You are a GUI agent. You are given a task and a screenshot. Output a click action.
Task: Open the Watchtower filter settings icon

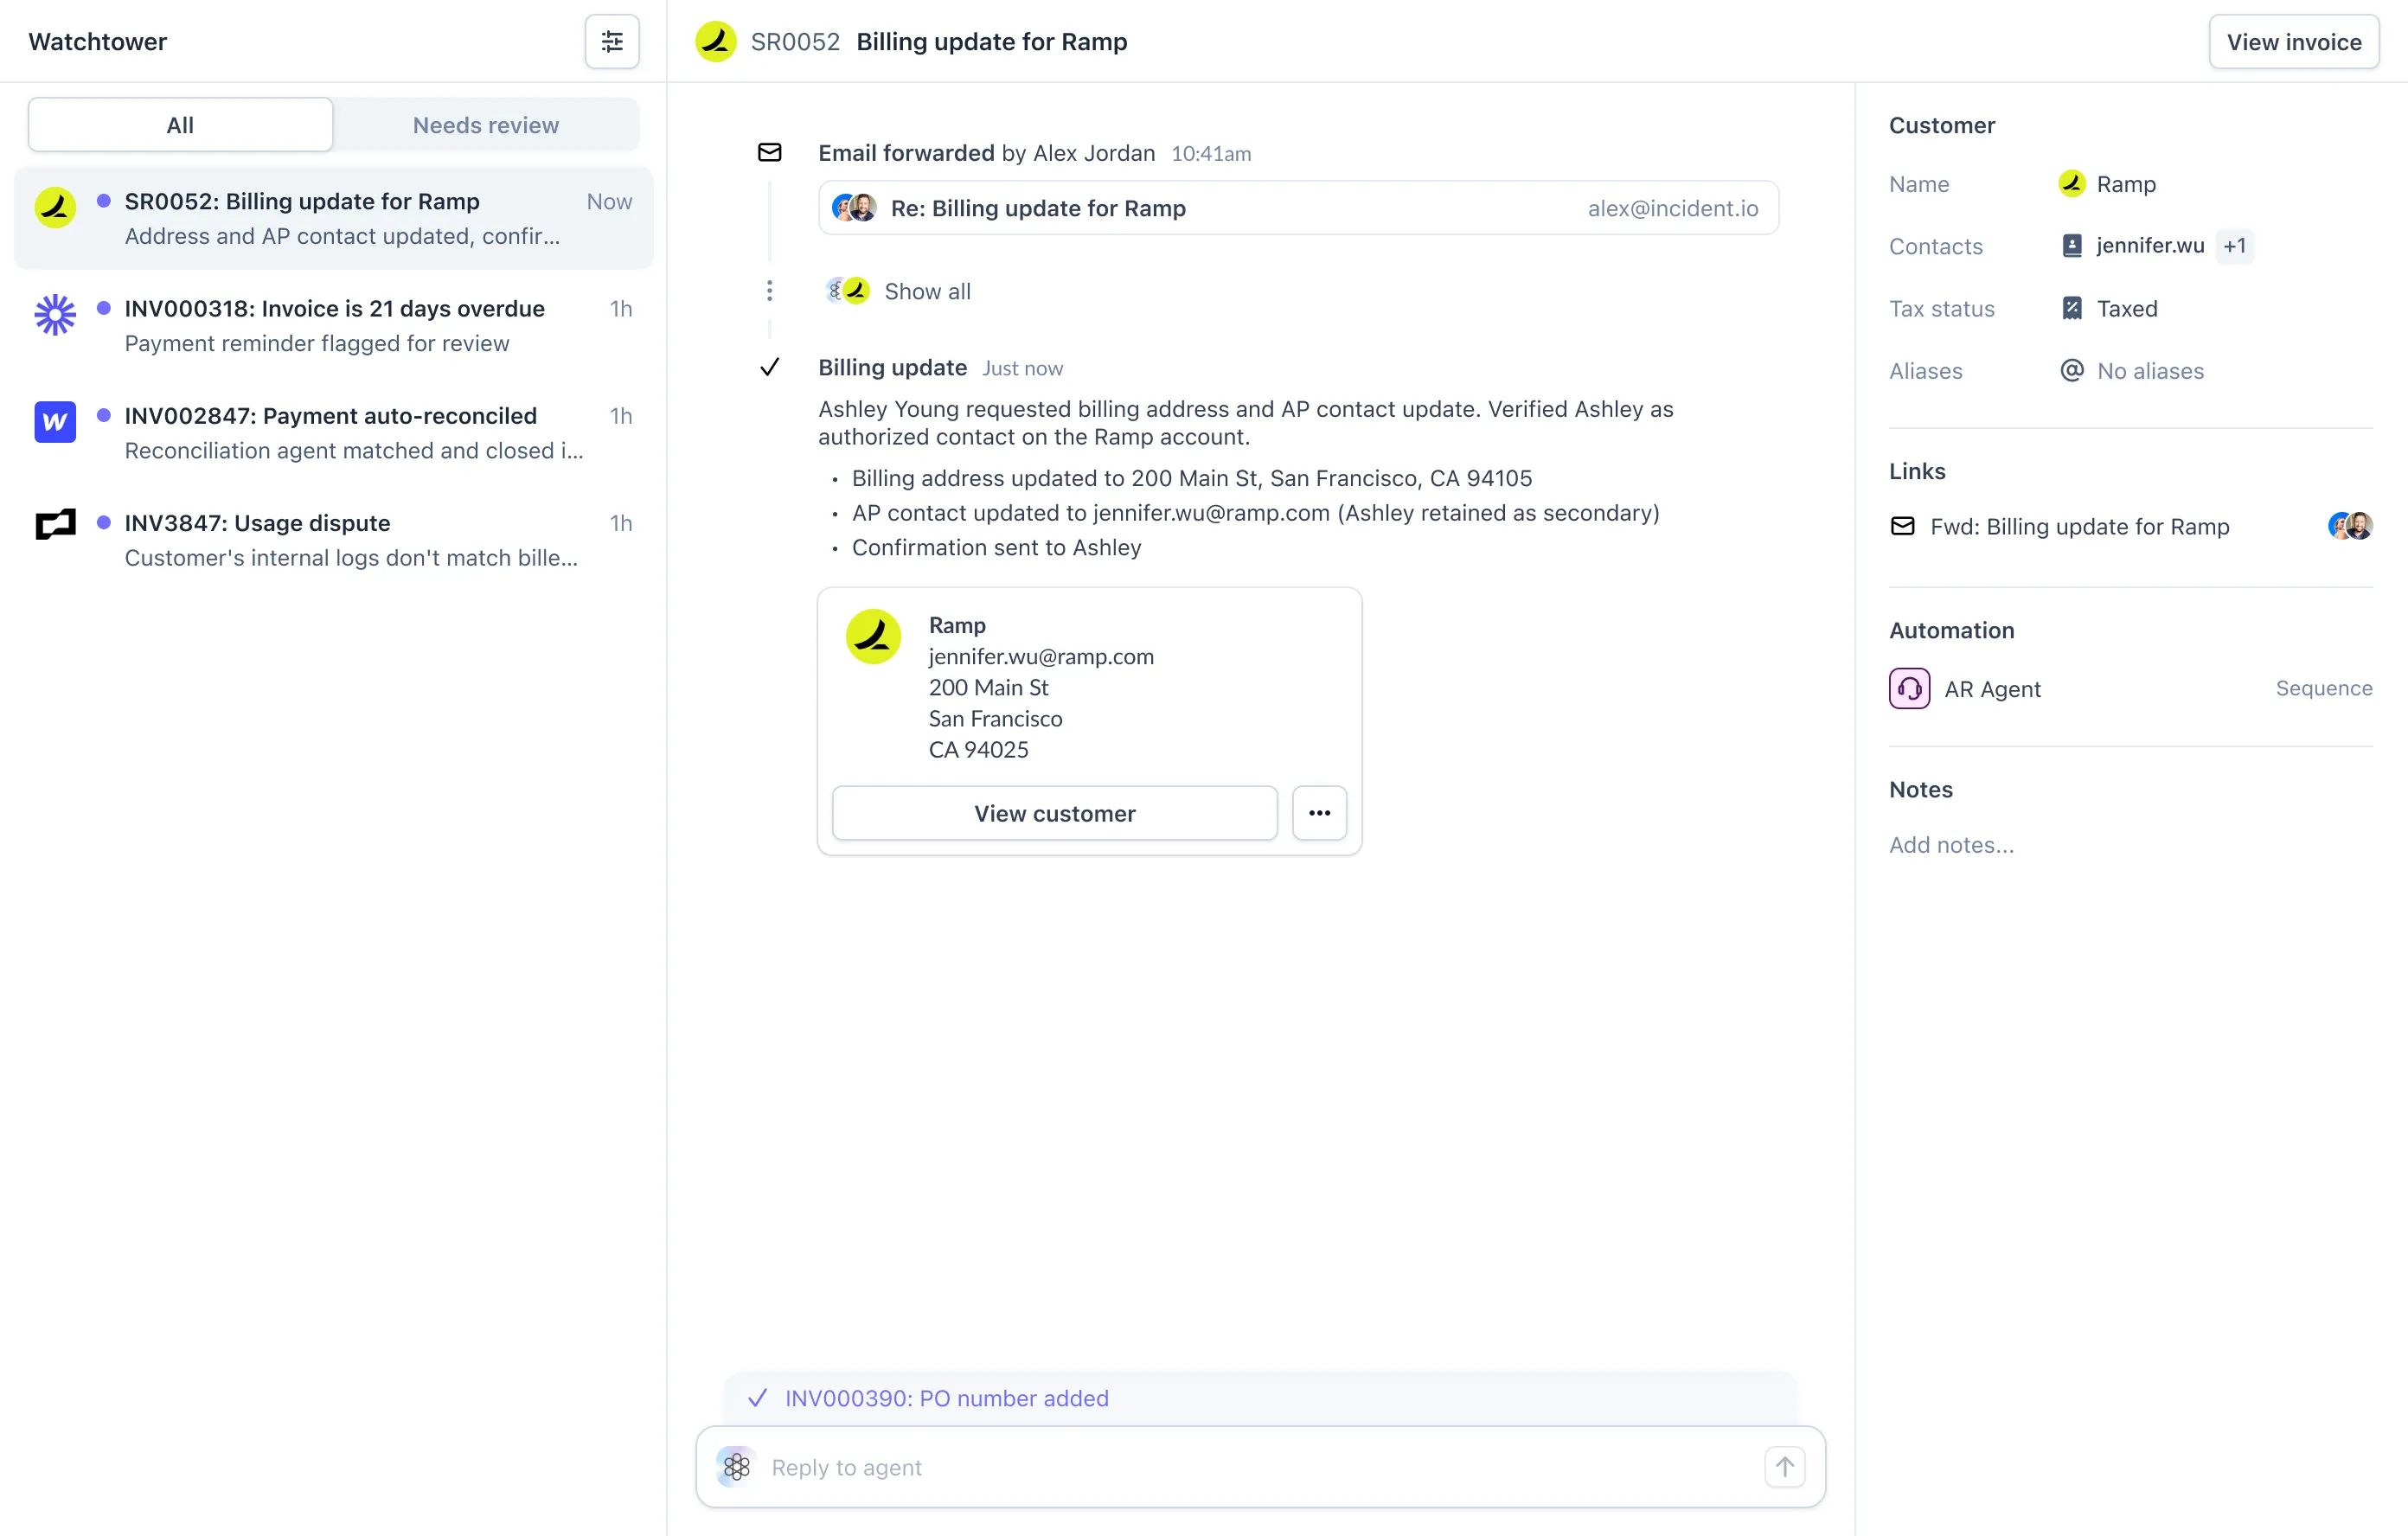pos(611,41)
